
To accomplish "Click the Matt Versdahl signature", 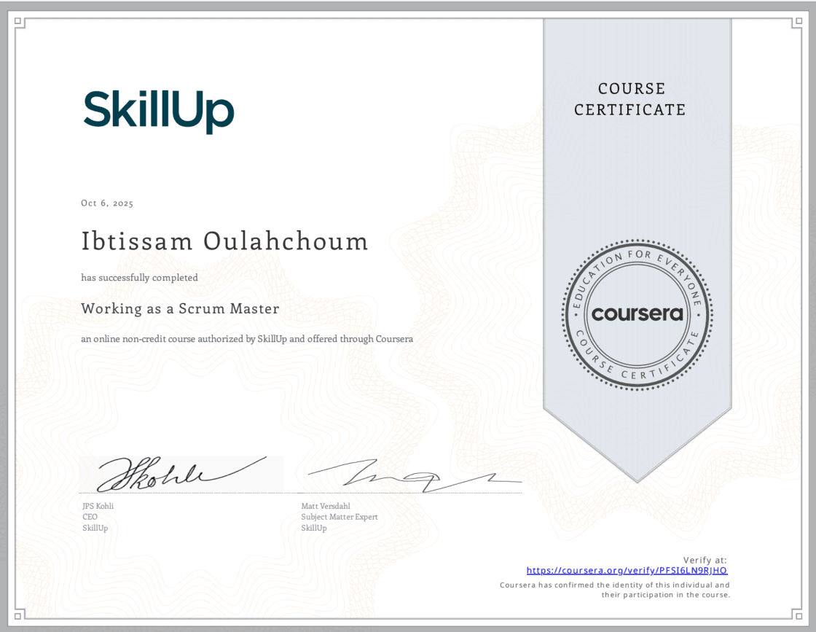I will click(414, 475).
